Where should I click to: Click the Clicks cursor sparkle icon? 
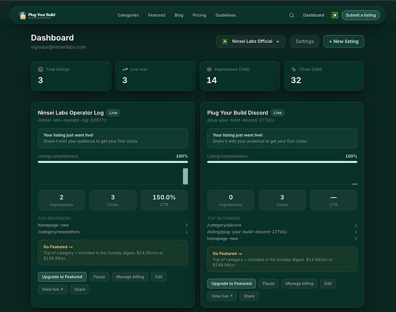(x=293, y=69)
